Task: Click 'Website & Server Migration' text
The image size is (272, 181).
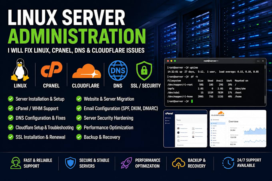Action: point(109,99)
